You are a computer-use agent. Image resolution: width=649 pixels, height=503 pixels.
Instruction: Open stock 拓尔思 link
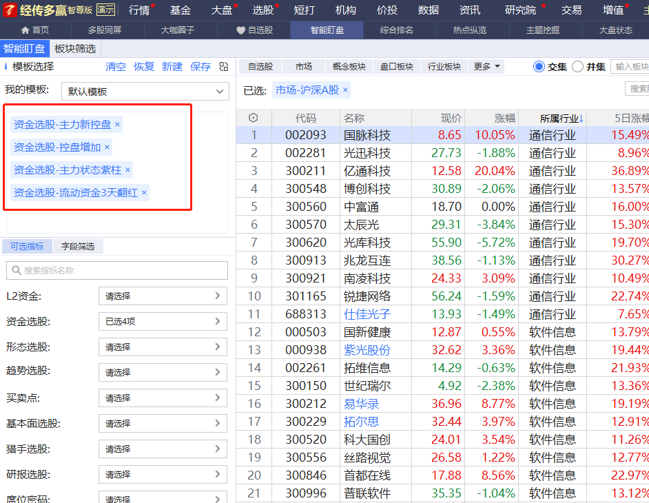tap(361, 422)
